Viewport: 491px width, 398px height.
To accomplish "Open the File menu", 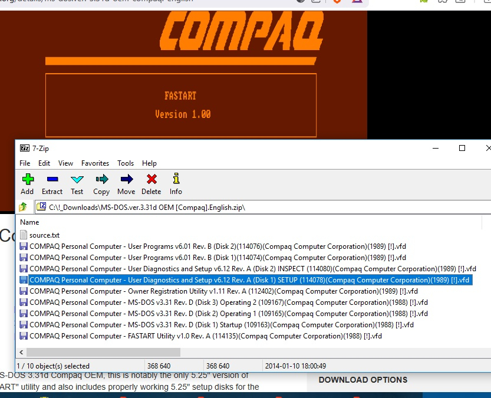I will (x=25, y=163).
